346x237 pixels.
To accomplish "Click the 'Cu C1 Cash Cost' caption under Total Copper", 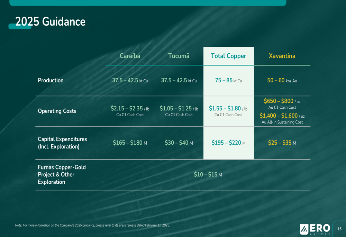I will pos(228,115).
